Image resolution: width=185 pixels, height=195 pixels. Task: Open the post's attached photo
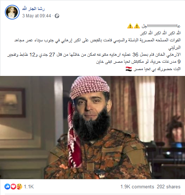click(x=92, y=128)
